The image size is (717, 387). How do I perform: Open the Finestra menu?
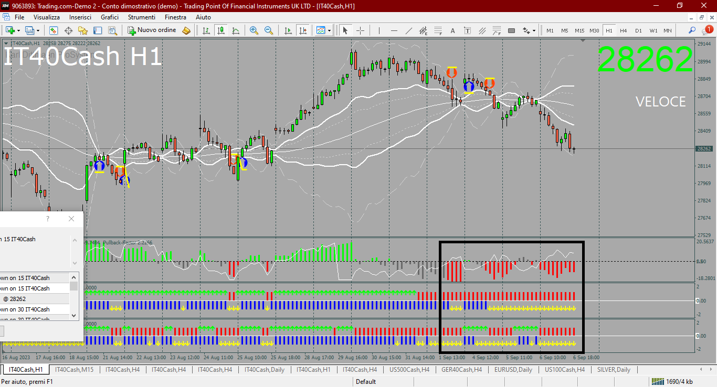(175, 17)
